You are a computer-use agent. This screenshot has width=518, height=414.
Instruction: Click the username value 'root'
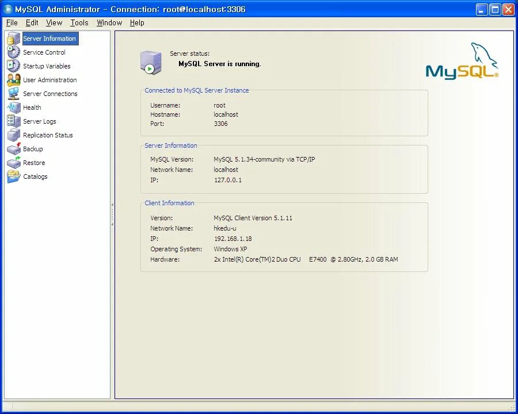pyautogui.click(x=219, y=105)
